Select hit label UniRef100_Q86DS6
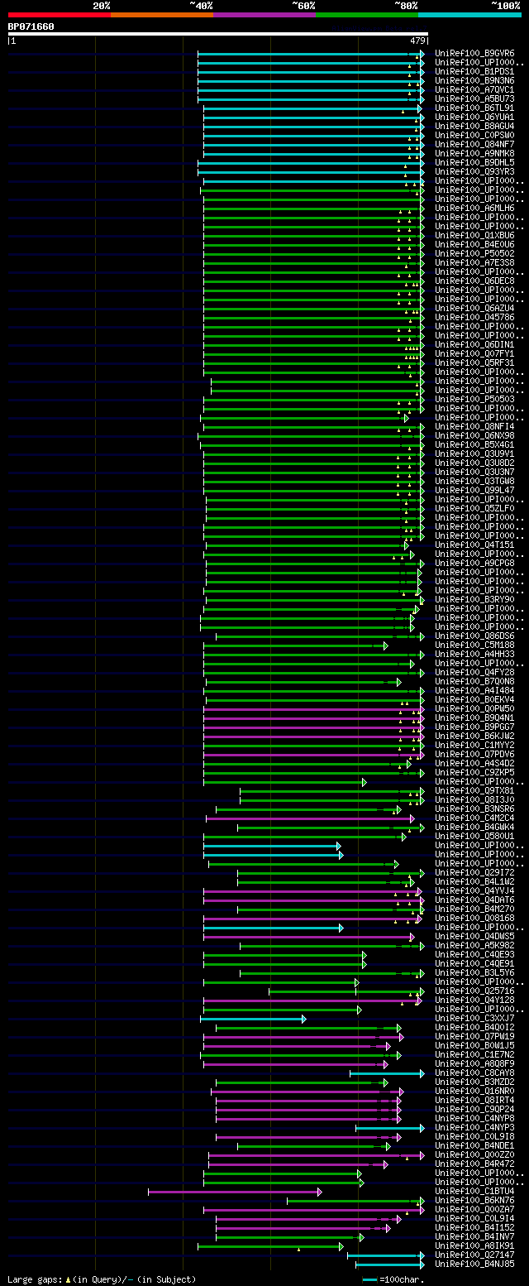529x1286 pixels. point(474,636)
